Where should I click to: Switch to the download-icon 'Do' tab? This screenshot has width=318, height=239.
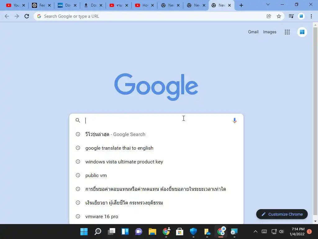[x=90, y=5]
